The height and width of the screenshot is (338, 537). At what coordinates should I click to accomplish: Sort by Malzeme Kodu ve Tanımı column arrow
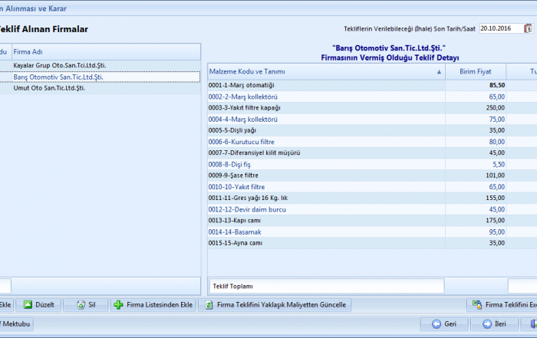pos(440,71)
